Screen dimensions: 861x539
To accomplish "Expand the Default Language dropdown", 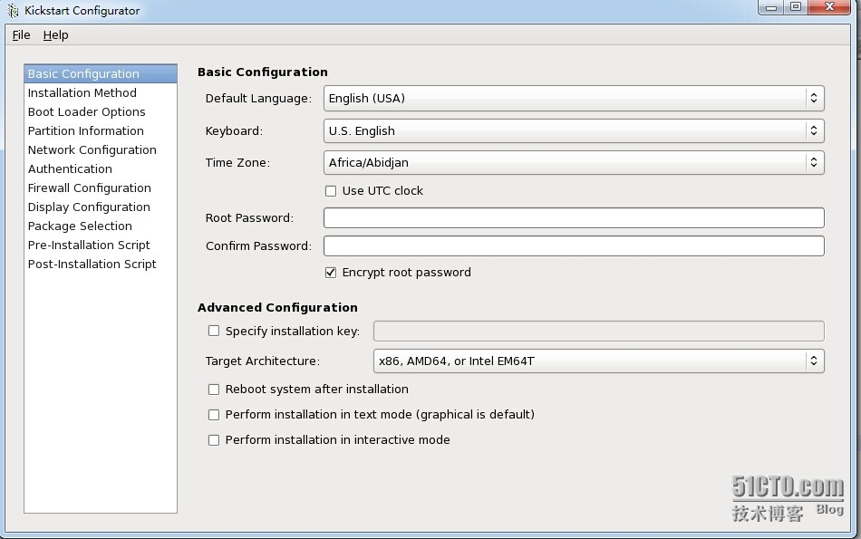I will point(574,98).
